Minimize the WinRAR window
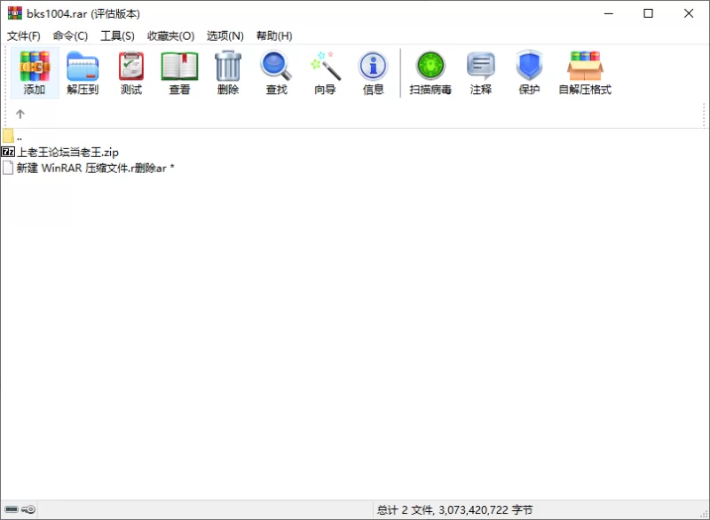The image size is (710, 520). (x=609, y=13)
